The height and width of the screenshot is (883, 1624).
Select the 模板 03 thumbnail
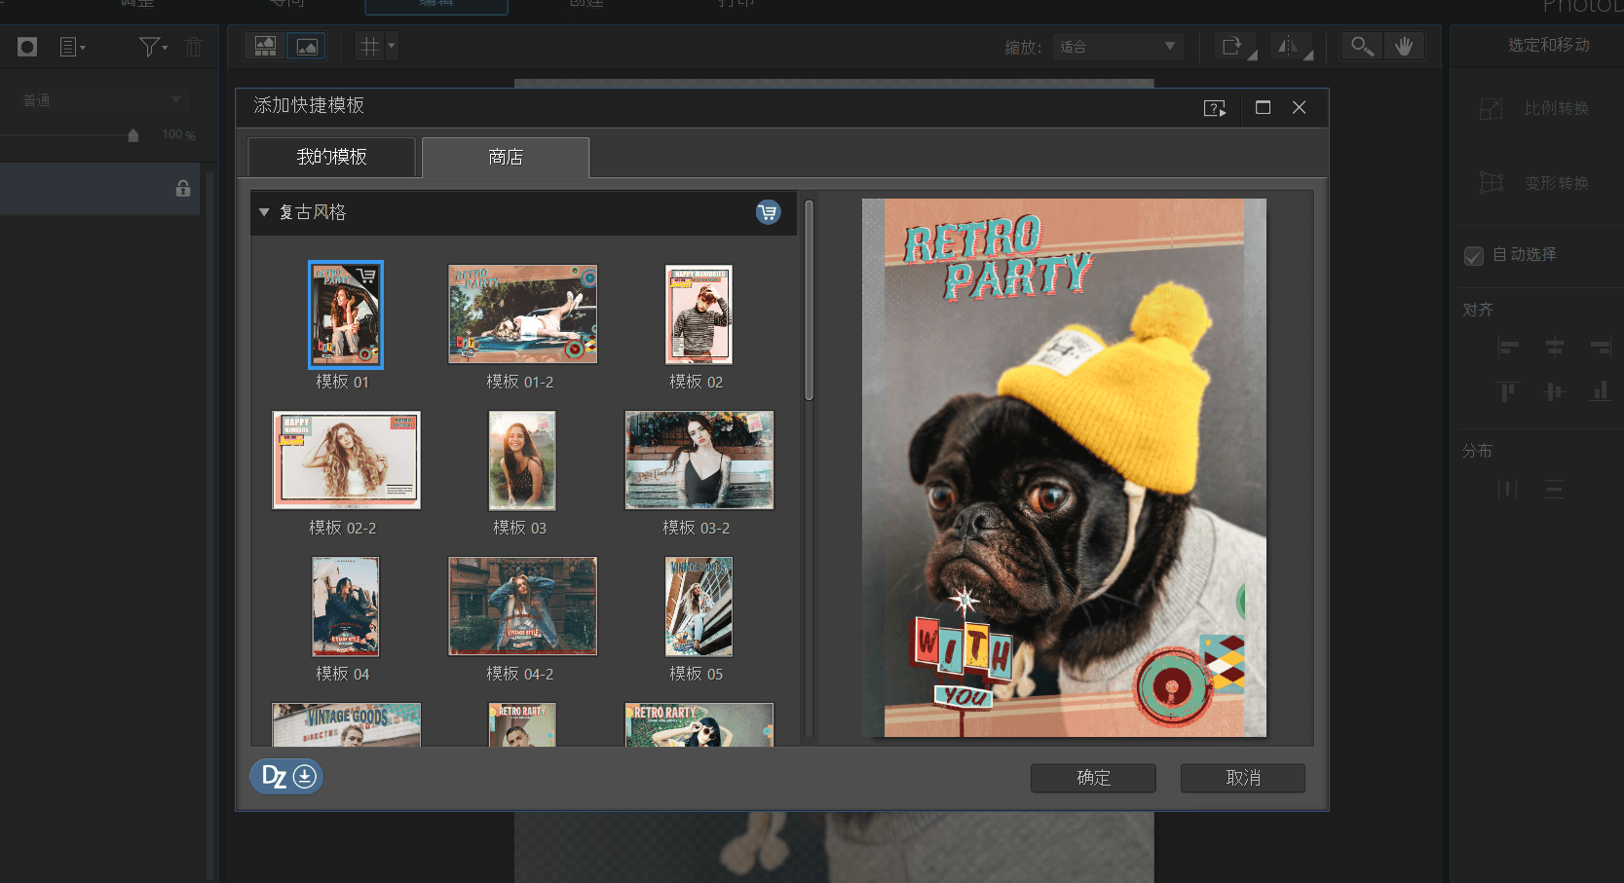click(521, 460)
